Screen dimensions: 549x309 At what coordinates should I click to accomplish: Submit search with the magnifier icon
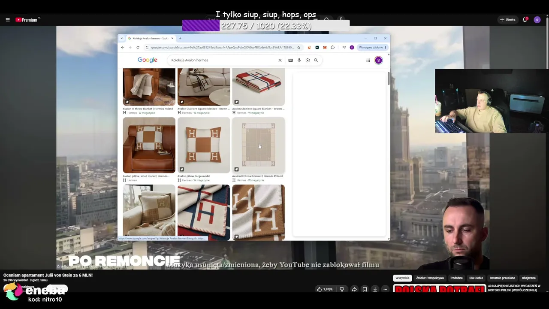[x=316, y=60]
